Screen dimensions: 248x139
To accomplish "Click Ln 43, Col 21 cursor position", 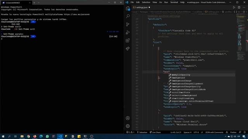I will [x=176, y=132].
